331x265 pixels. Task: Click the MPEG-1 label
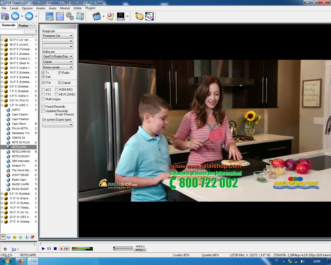click(x=140, y=250)
